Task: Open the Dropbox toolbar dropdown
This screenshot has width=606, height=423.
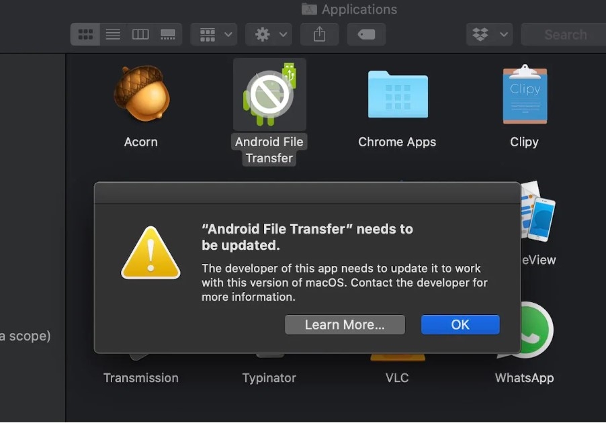Action: point(489,34)
